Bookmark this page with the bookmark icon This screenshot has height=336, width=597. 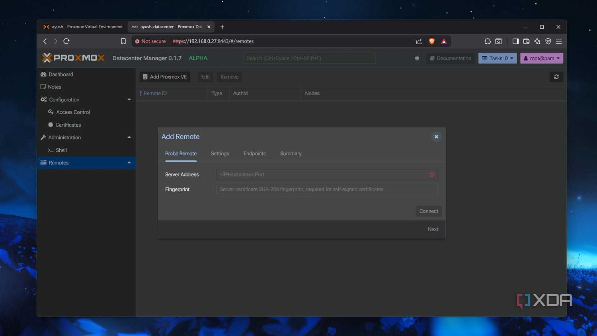(x=123, y=41)
